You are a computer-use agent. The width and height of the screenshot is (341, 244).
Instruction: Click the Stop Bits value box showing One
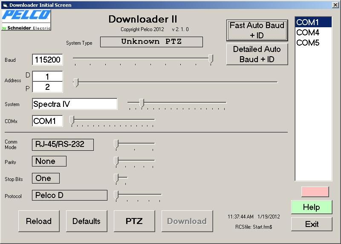[x=46, y=178]
